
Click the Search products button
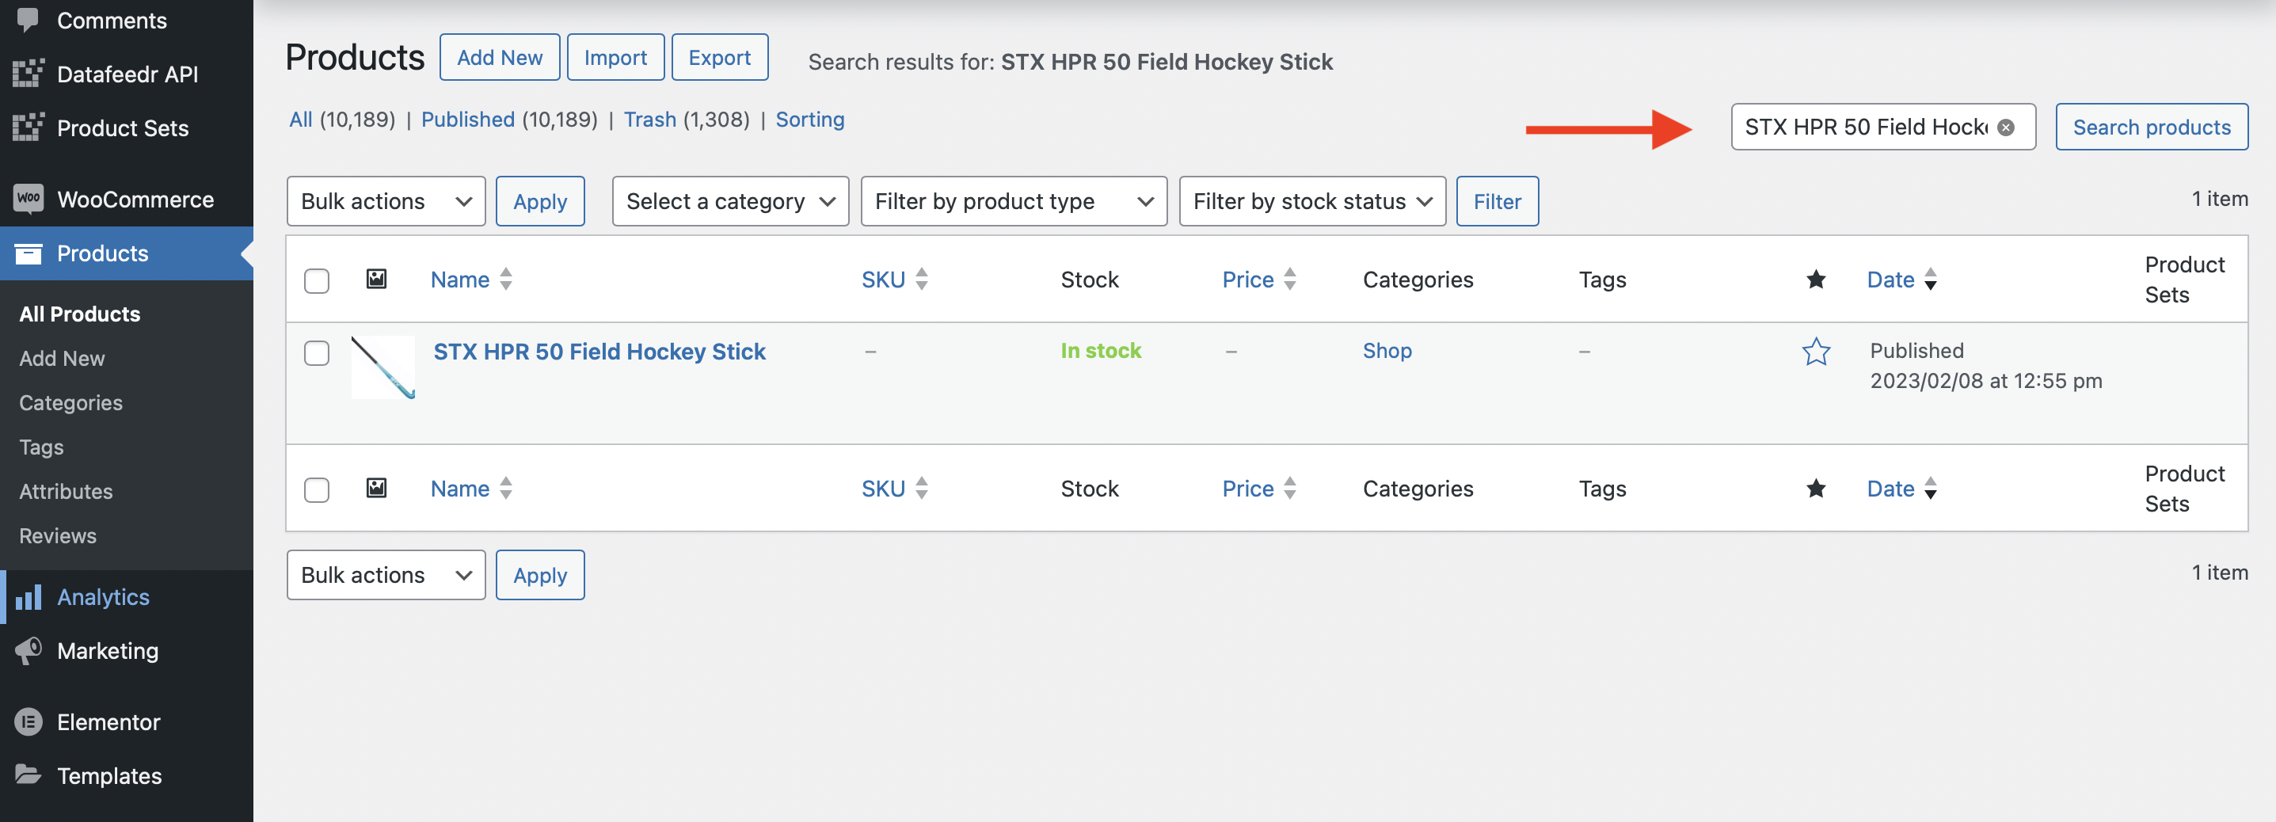pos(2152,127)
